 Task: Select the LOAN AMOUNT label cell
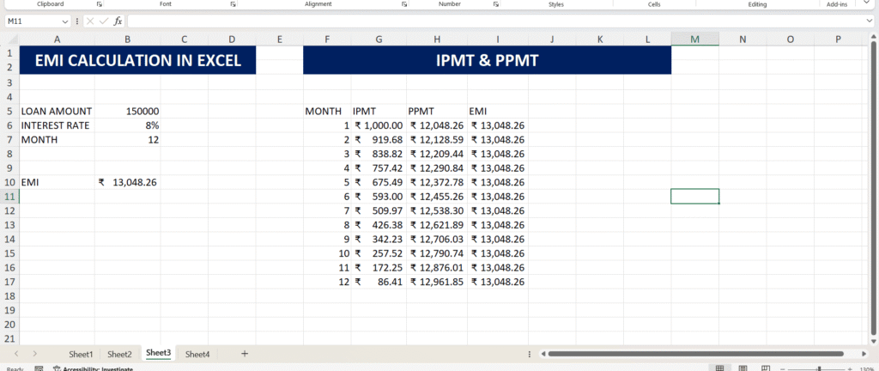pyautogui.click(x=57, y=111)
